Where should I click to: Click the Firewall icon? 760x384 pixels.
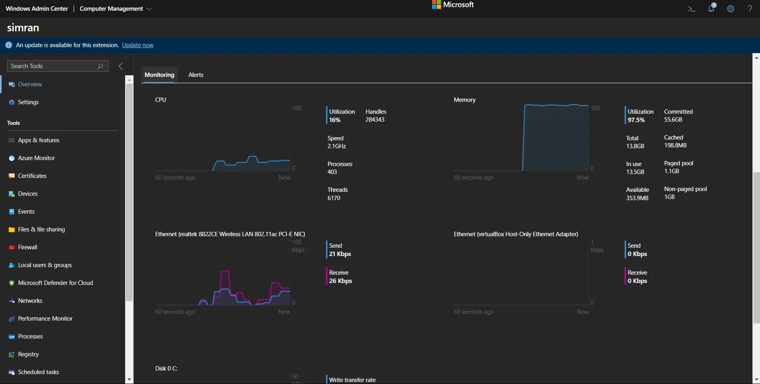(x=12, y=247)
